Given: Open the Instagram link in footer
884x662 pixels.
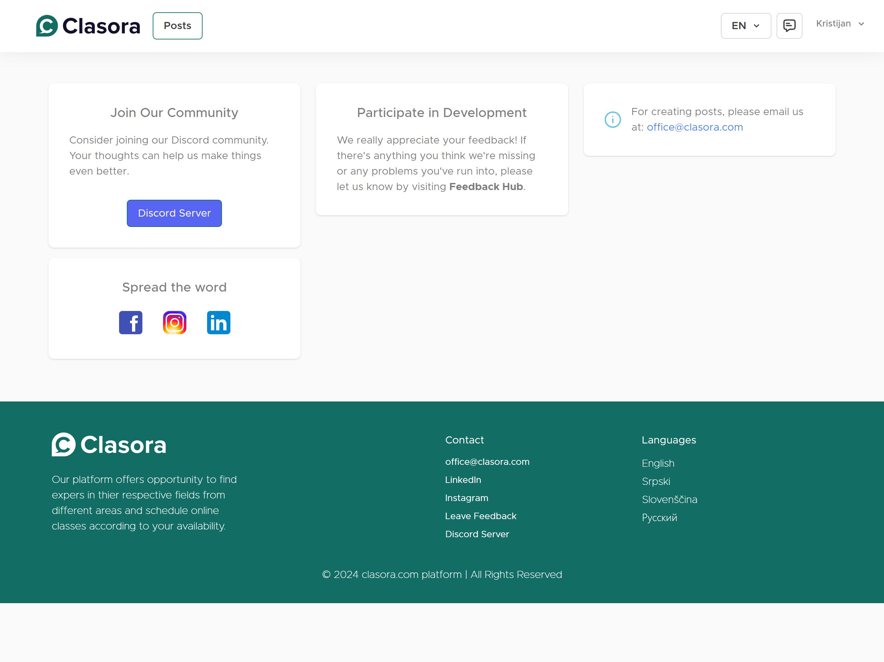Looking at the screenshot, I should coord(466,498).
